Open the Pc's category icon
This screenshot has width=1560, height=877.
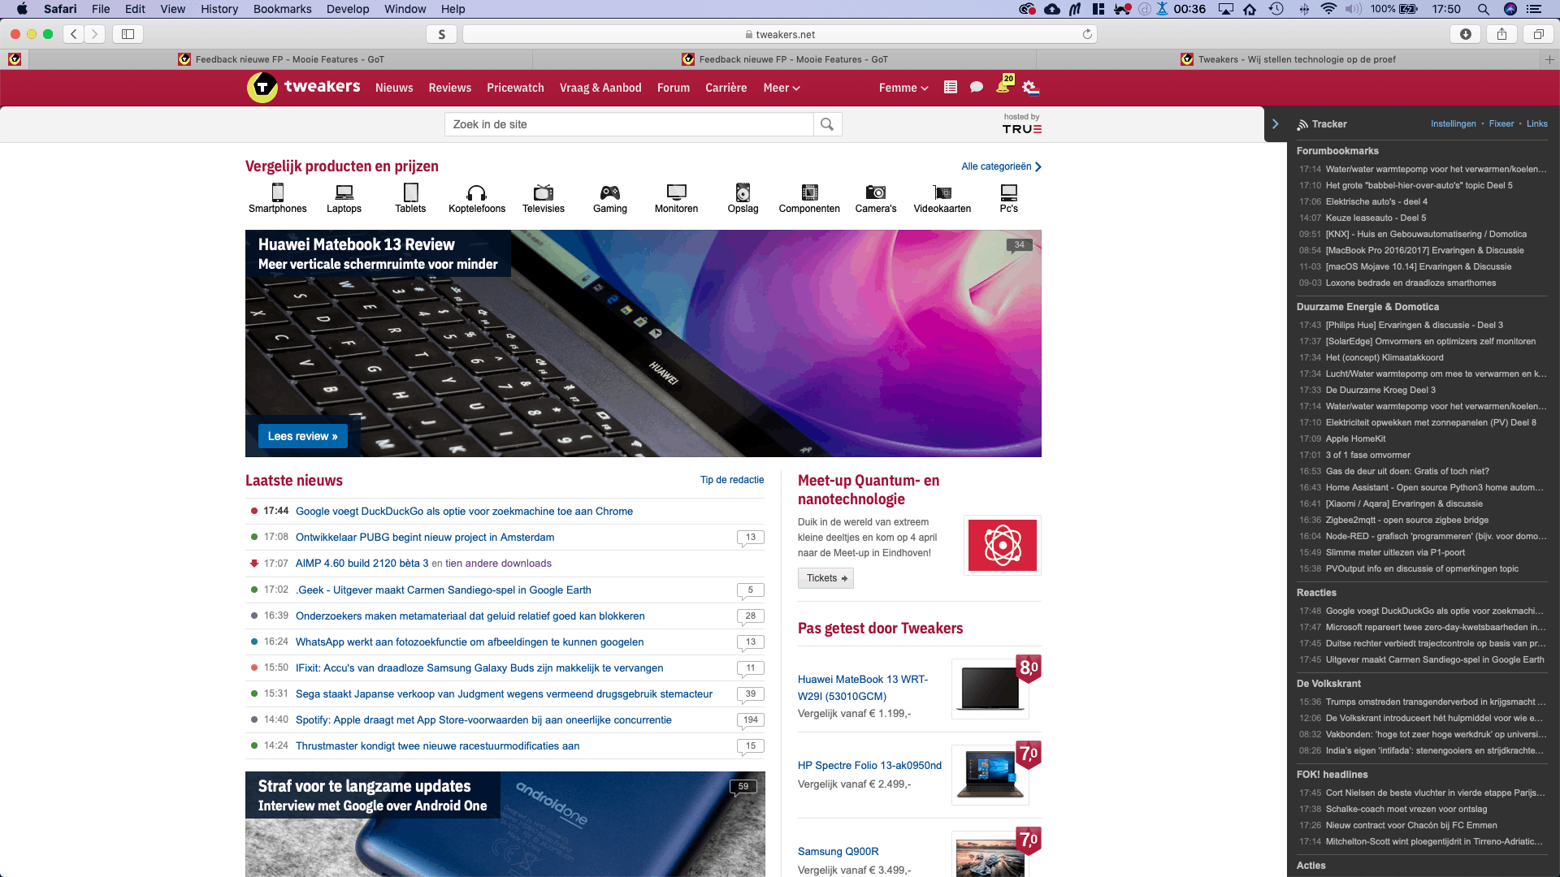point(1008,192)
